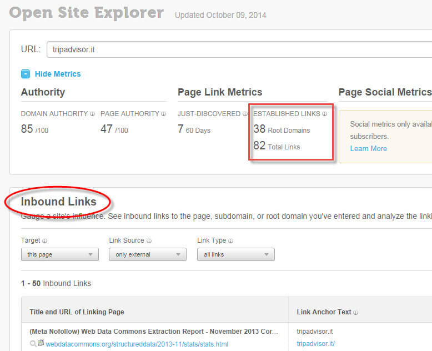Click the magnifier icon beside the webdatacommons.org URL
Screen dimensions: 432x351
33,344
